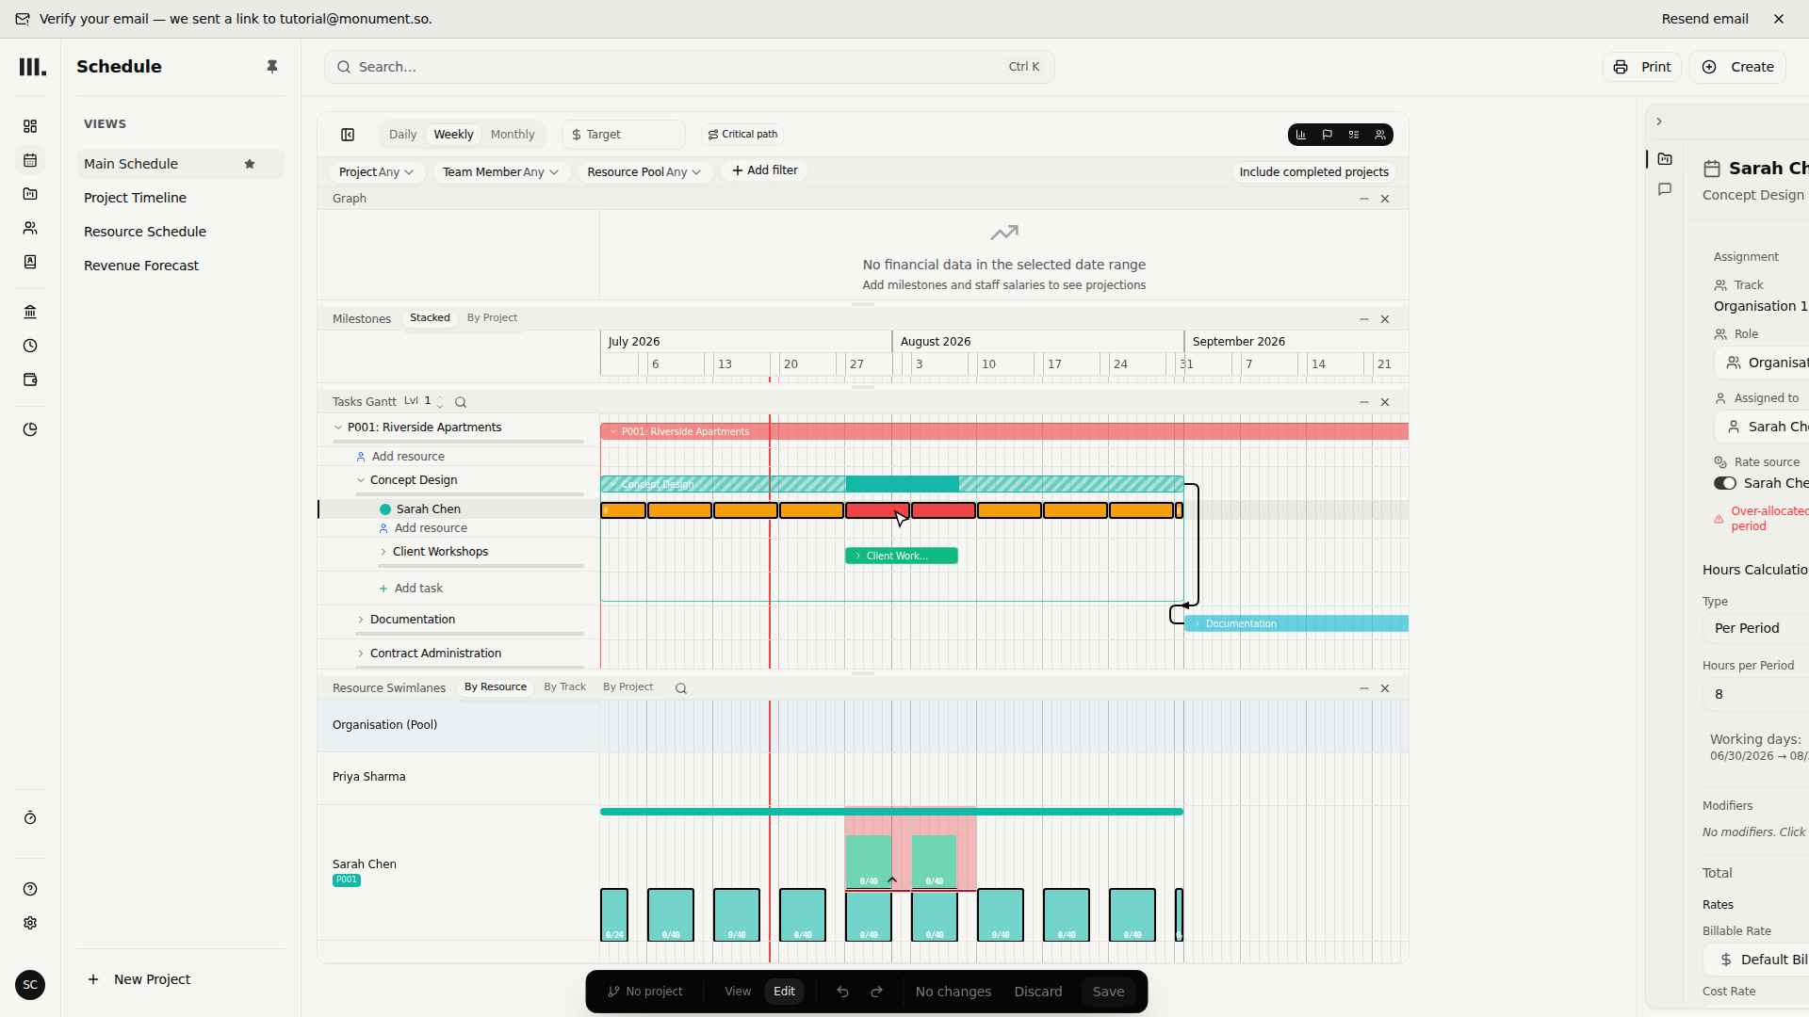1809x1017 pixels.
Task: Collapse P001: Riverside Apartments project
Action: tap(338, 428)
